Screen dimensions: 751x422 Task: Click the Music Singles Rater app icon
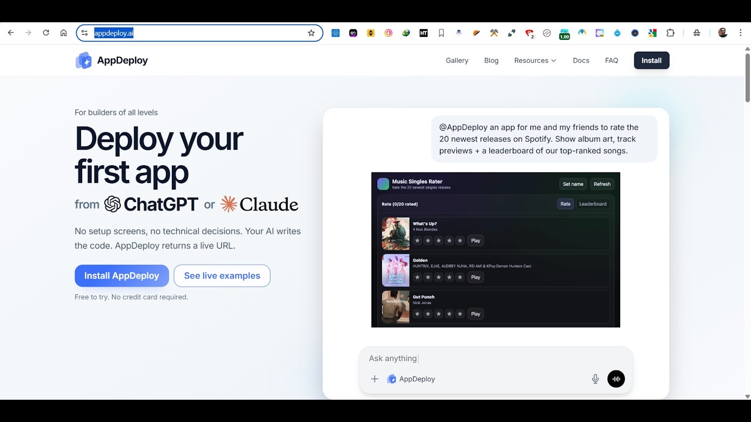point(383,184)
